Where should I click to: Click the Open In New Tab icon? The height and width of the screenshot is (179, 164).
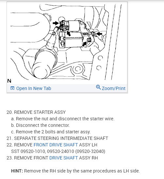(12, 88)
